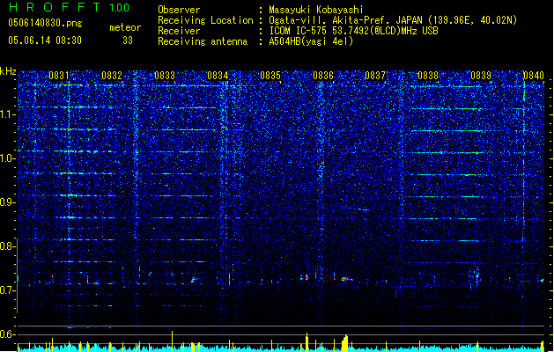The height and width of the screenshot is (352, 554).
Task: Select the ICOM IC-575 receiver text
Action: 354,31
